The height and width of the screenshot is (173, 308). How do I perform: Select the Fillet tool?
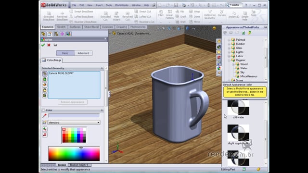click(x=161, y=13)
